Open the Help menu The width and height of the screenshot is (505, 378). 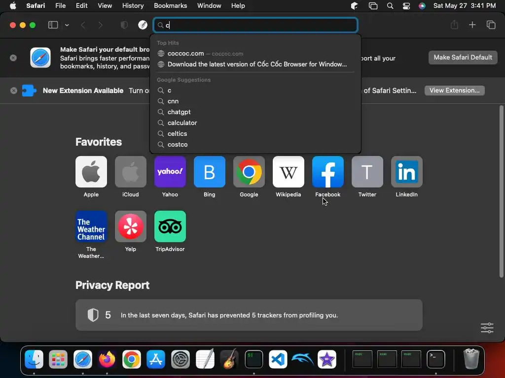238,6
